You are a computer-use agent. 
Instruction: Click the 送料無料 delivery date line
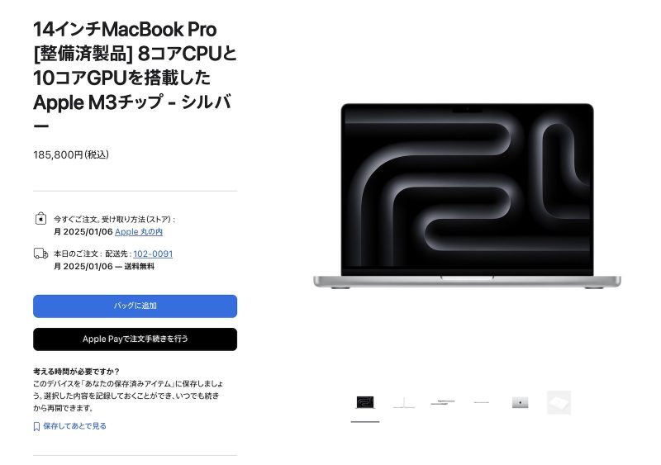pos(104,267)
